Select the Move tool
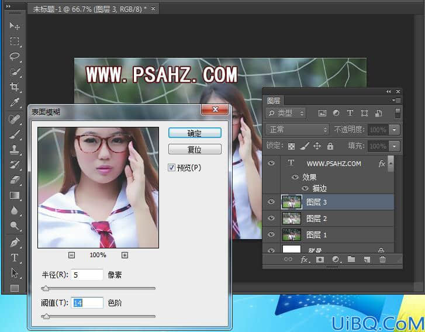This screenshot has width=425, height=332. 15,26
